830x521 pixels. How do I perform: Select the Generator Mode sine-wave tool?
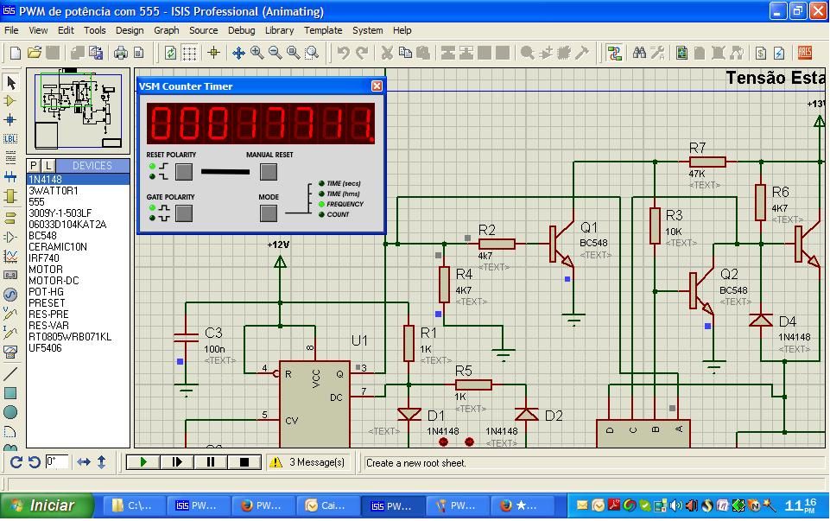[10, 295]
